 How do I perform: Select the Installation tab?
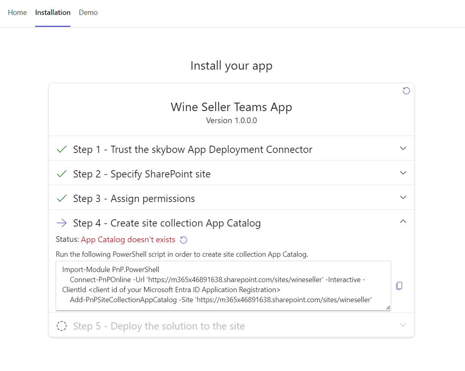[x=53, y=12]
